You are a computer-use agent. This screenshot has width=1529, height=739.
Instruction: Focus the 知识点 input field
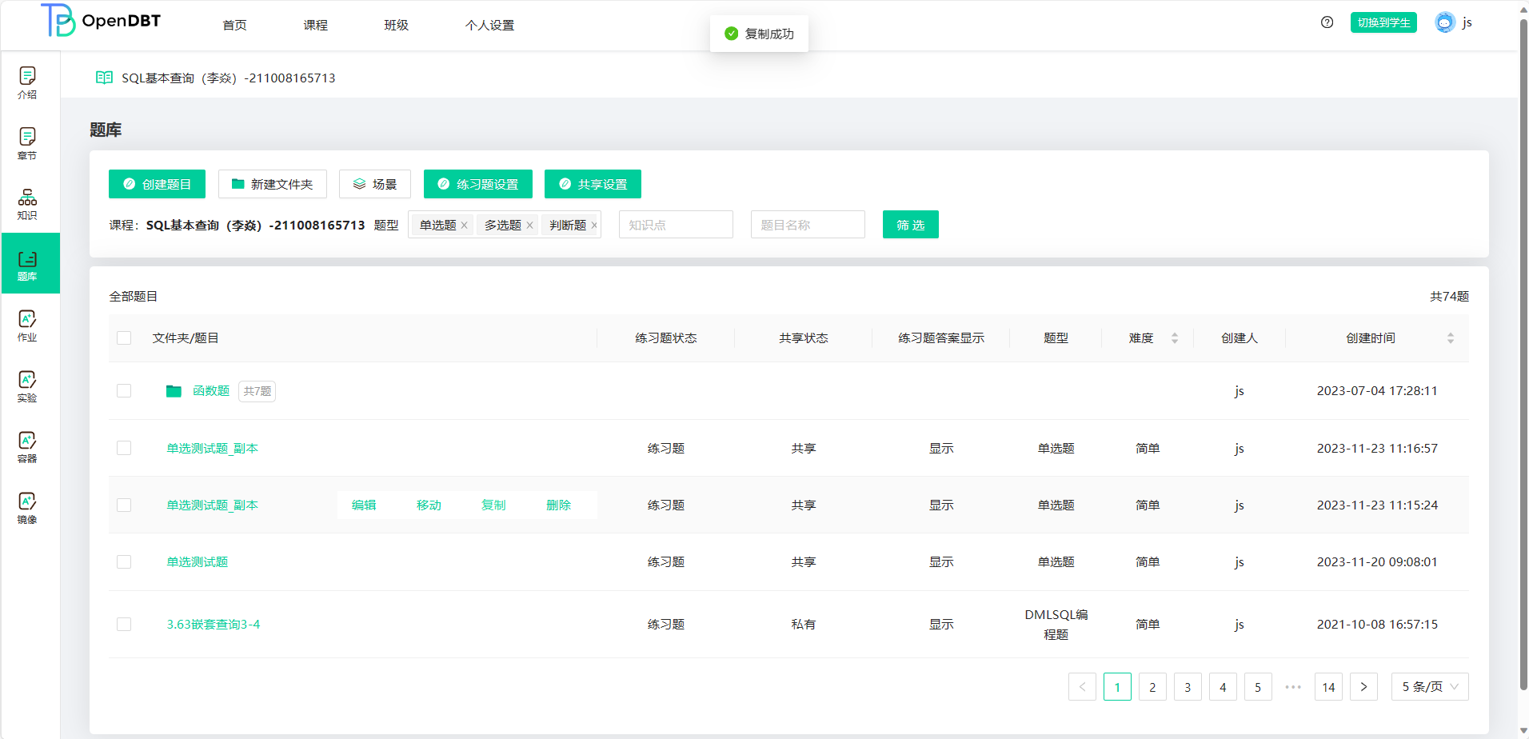point(676,225)
